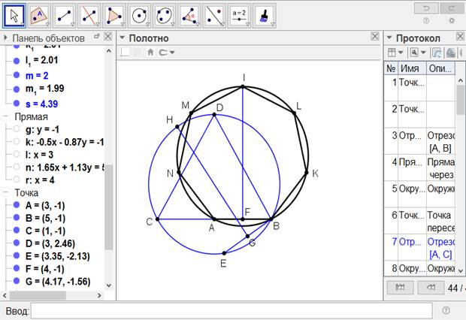Click the № column header

(x=391, y=68)
